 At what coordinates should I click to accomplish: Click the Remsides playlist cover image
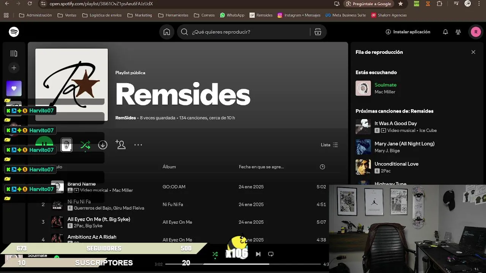[71, 85]
